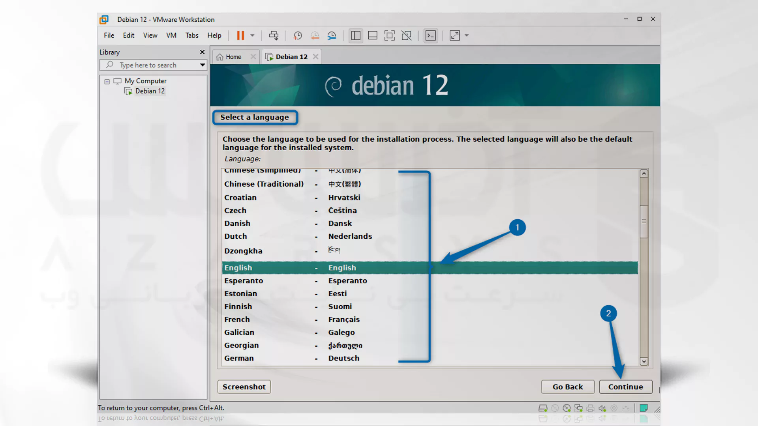The image size is (758, 426).
Task: Click the stretch guest display icon
Action: click(x=455, y=35)
